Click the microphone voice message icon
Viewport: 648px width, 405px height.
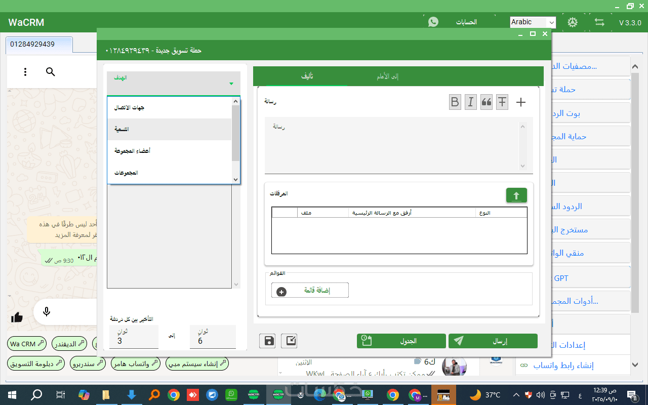(47, 312)
